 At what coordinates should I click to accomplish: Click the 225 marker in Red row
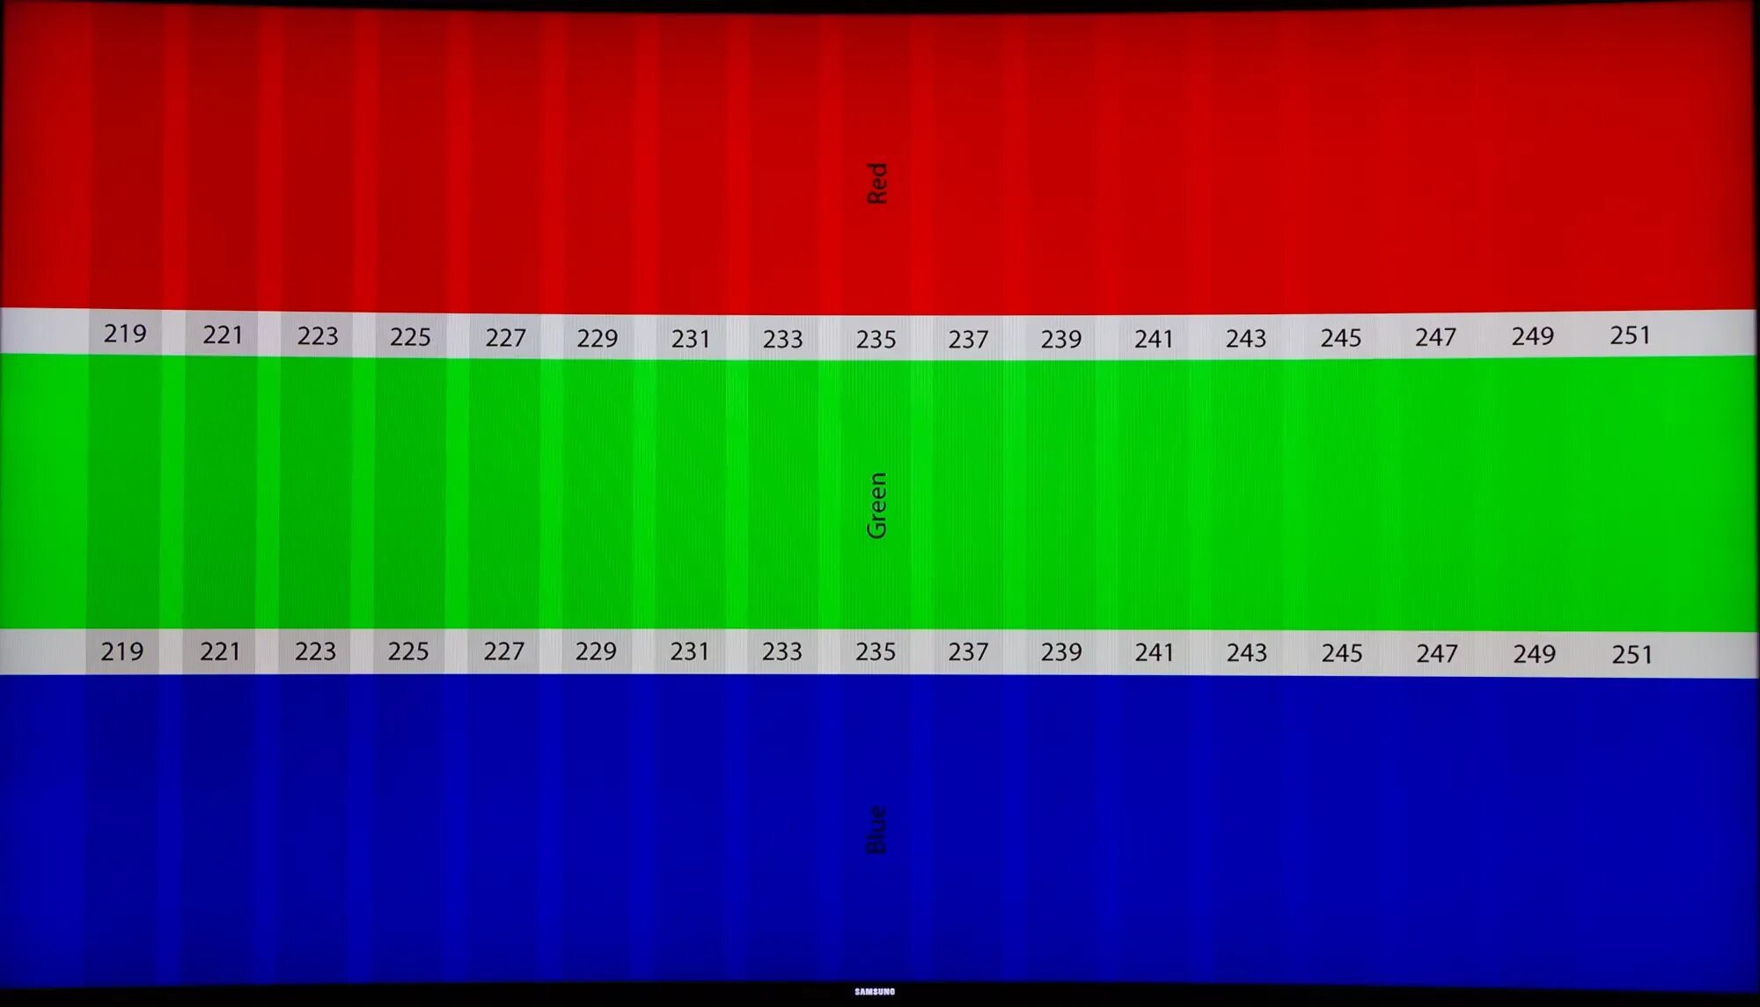point(410,334)
